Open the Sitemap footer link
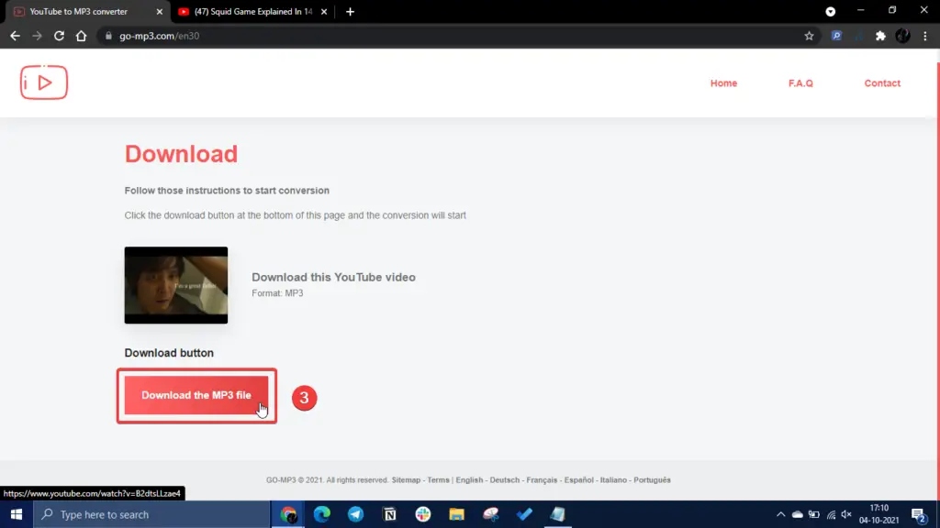Viewport: 940px width, 528px height. tap(406, 480)
